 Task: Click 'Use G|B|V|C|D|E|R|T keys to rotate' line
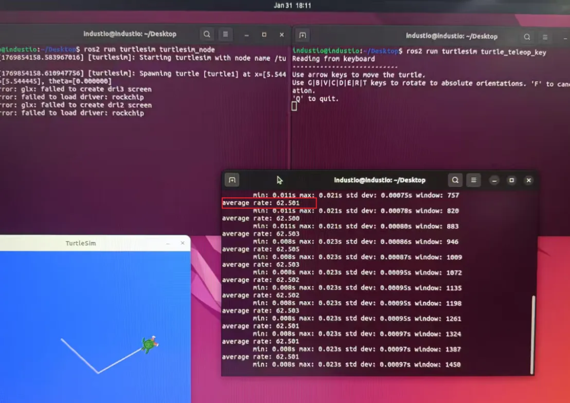click(431, 83)
